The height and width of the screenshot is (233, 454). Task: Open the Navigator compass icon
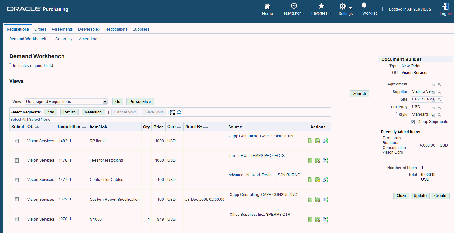point(294,6)
